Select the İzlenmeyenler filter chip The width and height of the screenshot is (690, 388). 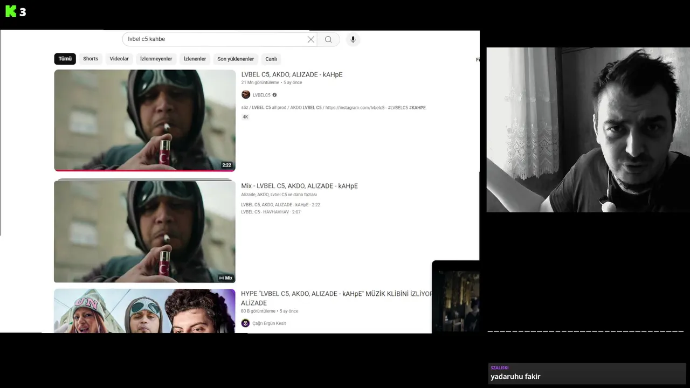[156, 59]
